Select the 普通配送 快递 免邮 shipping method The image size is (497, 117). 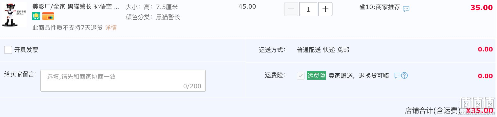tap(323, 50)
